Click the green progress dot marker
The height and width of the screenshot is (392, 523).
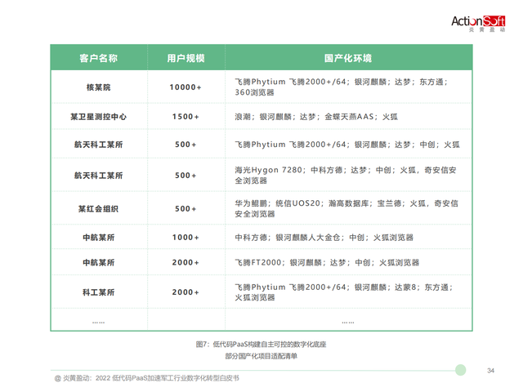pyautogui.click(x=461, y=370)
